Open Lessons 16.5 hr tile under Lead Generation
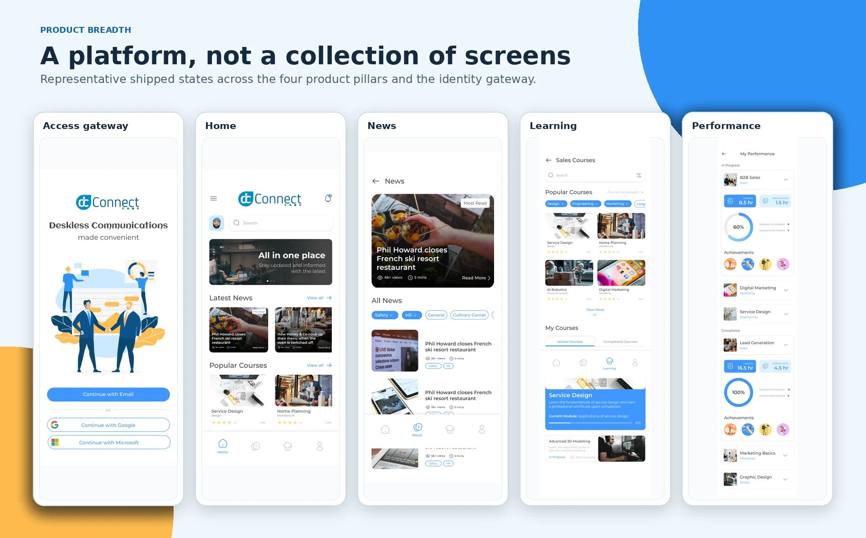 point(740,366)
